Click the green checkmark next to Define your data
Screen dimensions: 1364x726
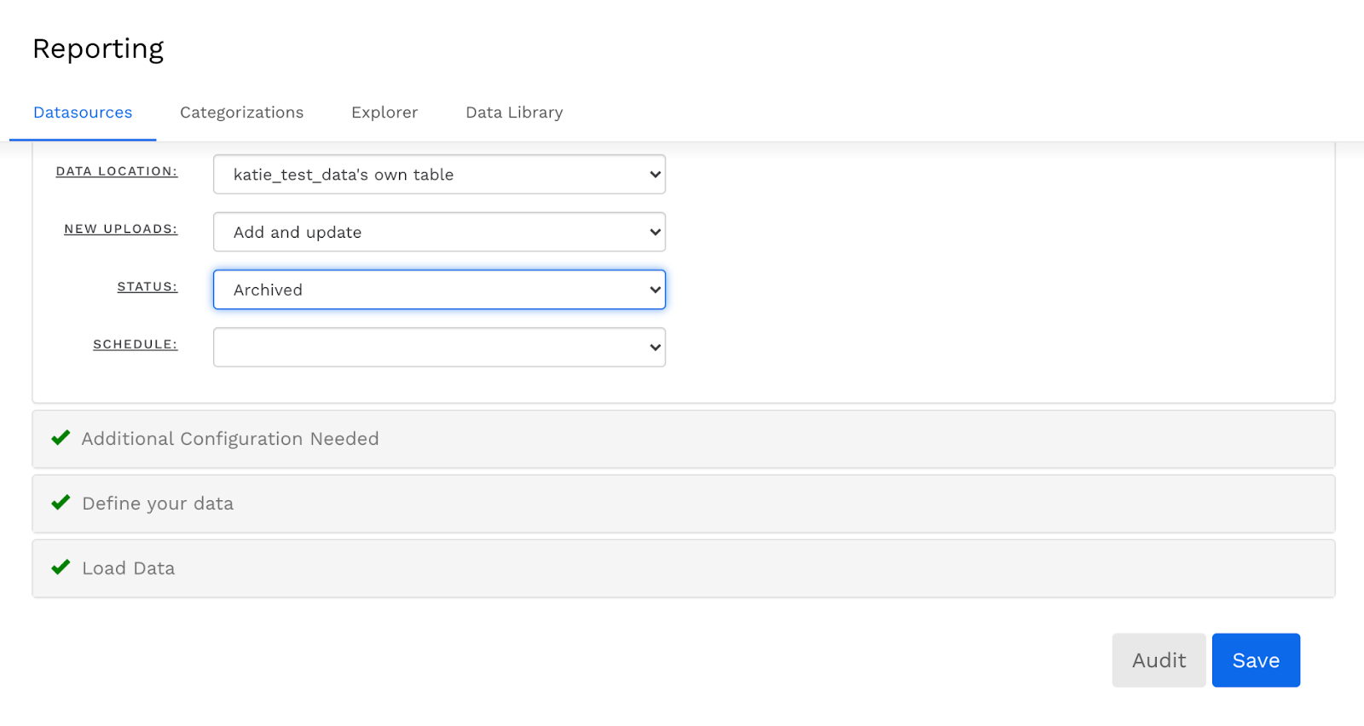(61, 503)
